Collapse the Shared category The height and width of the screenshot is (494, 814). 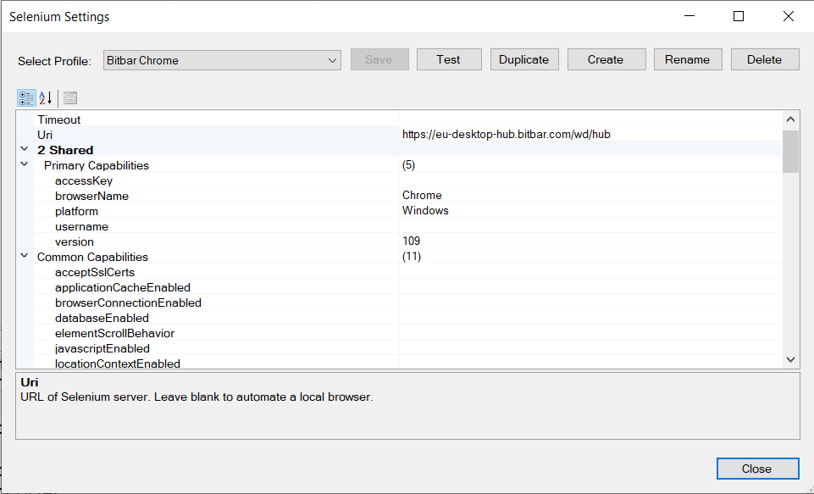[x=25, y=150]
